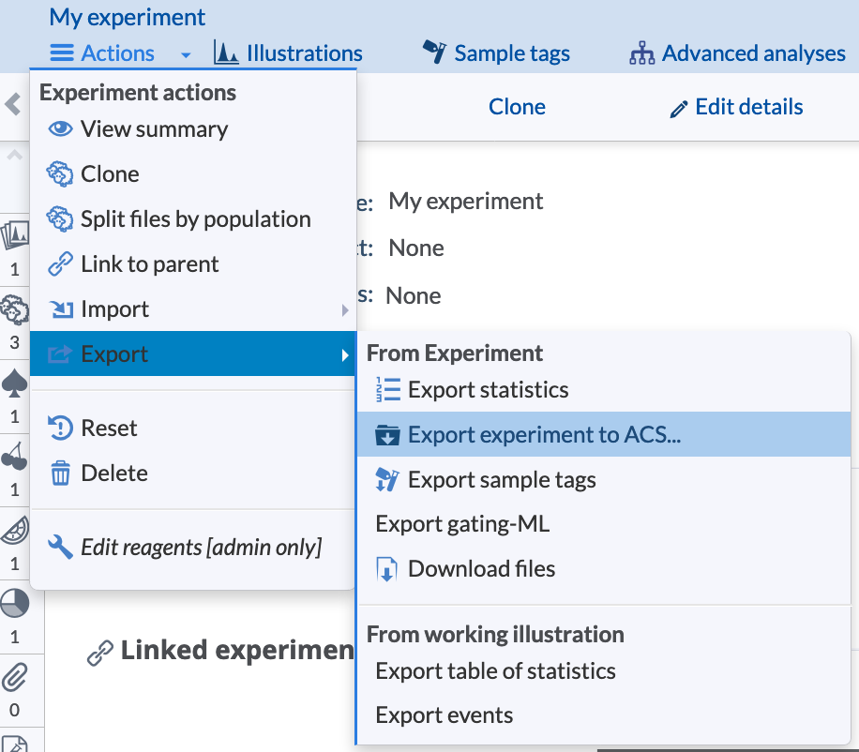The width and height of the screenshot is (859, 752).
Task: Collapse sidebar with left chevron
Action: tap(13, 104)
